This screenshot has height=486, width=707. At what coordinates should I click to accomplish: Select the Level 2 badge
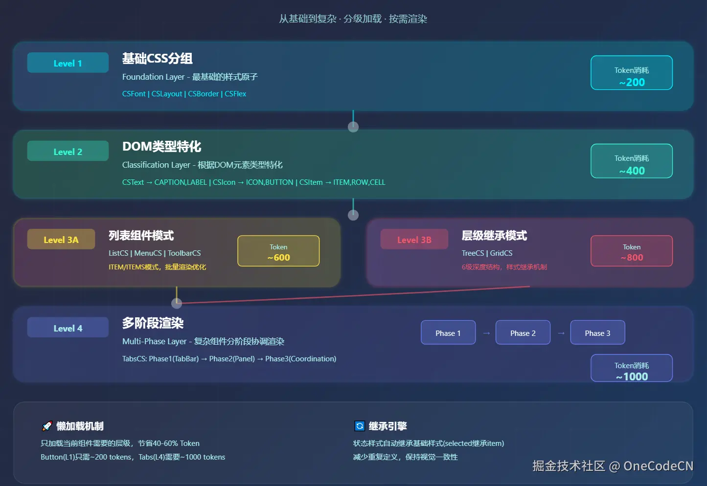pos(68,151)
